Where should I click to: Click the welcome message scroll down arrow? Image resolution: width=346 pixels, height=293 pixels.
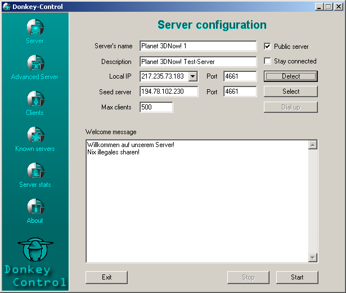coord(313,257)
